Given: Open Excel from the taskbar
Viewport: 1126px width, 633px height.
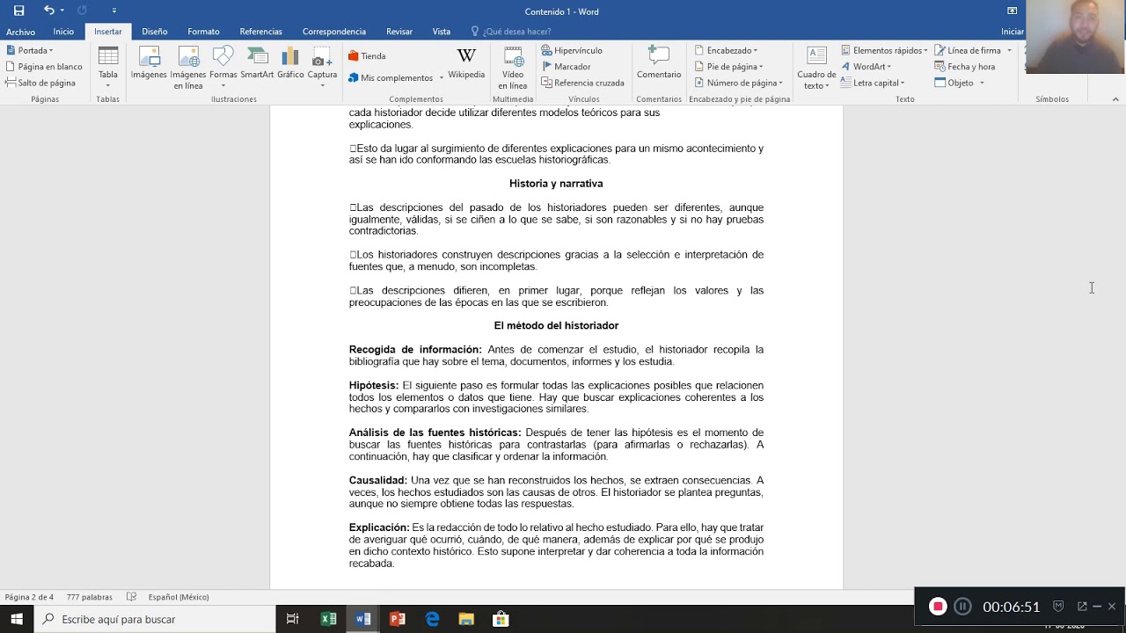Looking at the screenshot, I should 328,619.
